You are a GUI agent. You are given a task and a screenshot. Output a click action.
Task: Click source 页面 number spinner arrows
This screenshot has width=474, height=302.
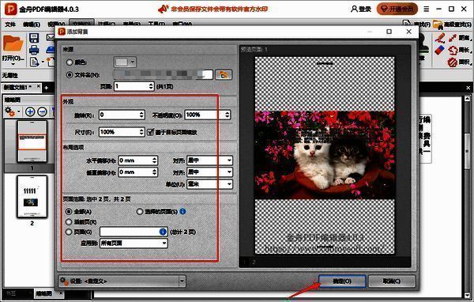point(151,86)
